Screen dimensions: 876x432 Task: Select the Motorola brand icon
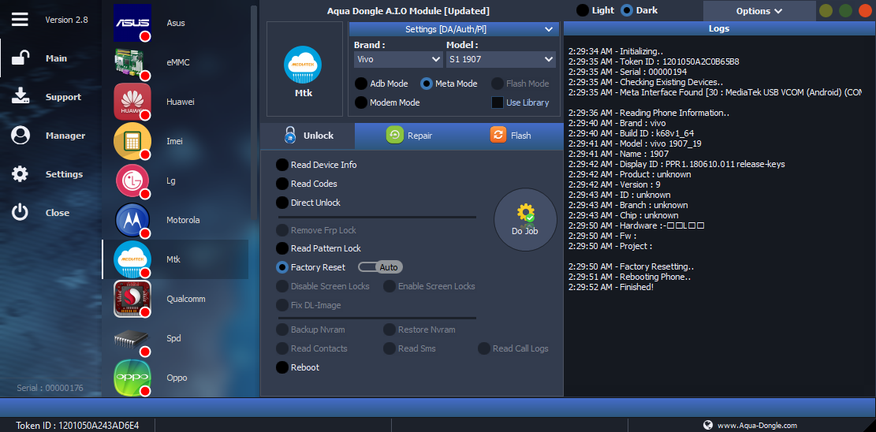point(132,220)
